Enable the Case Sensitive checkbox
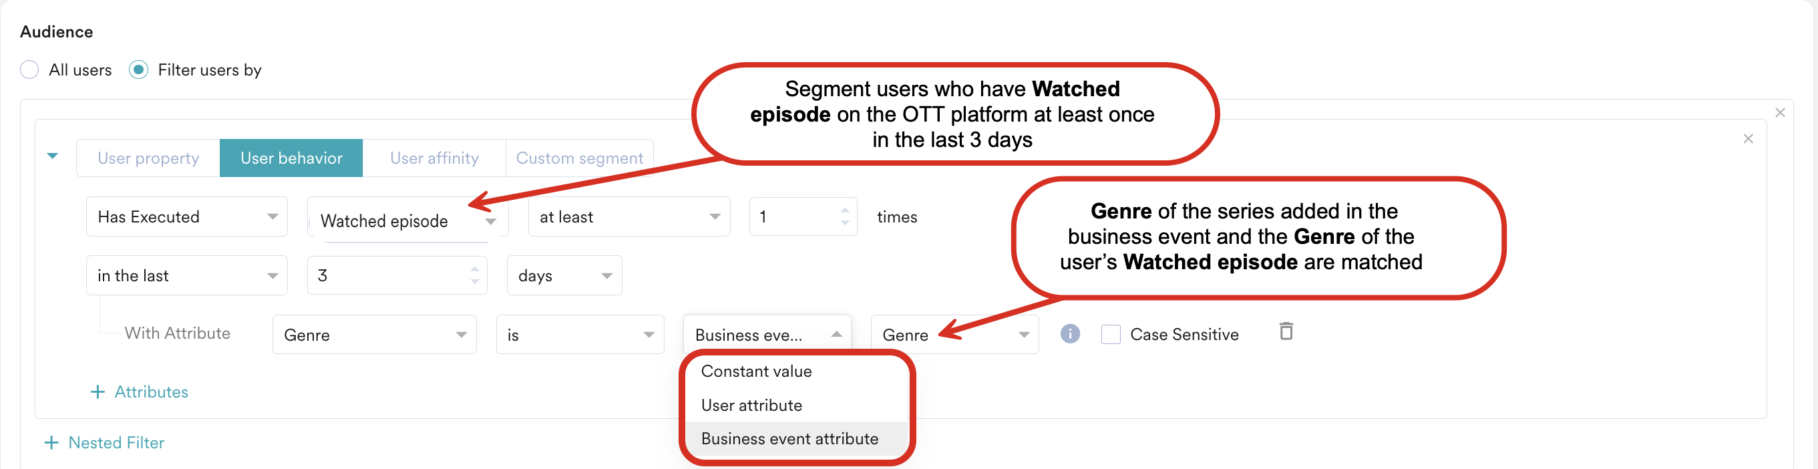1818x469 pixels. tap(1110, 335)
